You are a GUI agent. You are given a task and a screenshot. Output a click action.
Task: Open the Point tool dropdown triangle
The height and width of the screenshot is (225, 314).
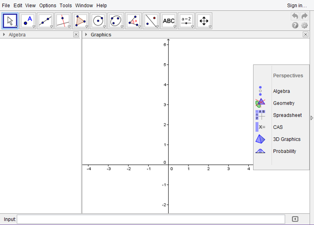click(x=34, y=27)
